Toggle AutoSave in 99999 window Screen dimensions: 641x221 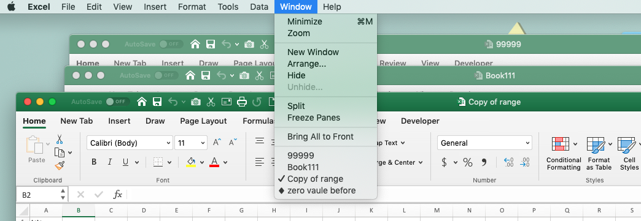(x=171, y=44)
